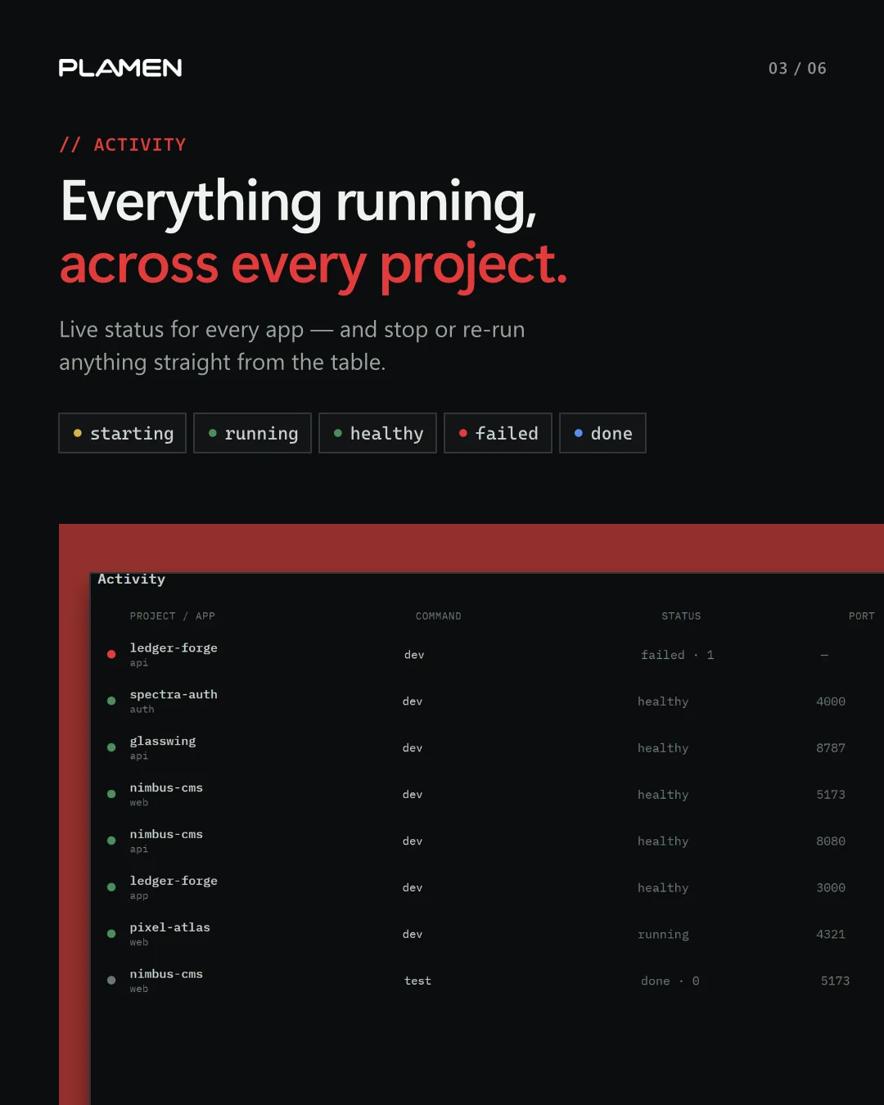Click port 3000 of ledger-forge app
This screenshot has height=1105, width=884.
(x=831, y=888)
